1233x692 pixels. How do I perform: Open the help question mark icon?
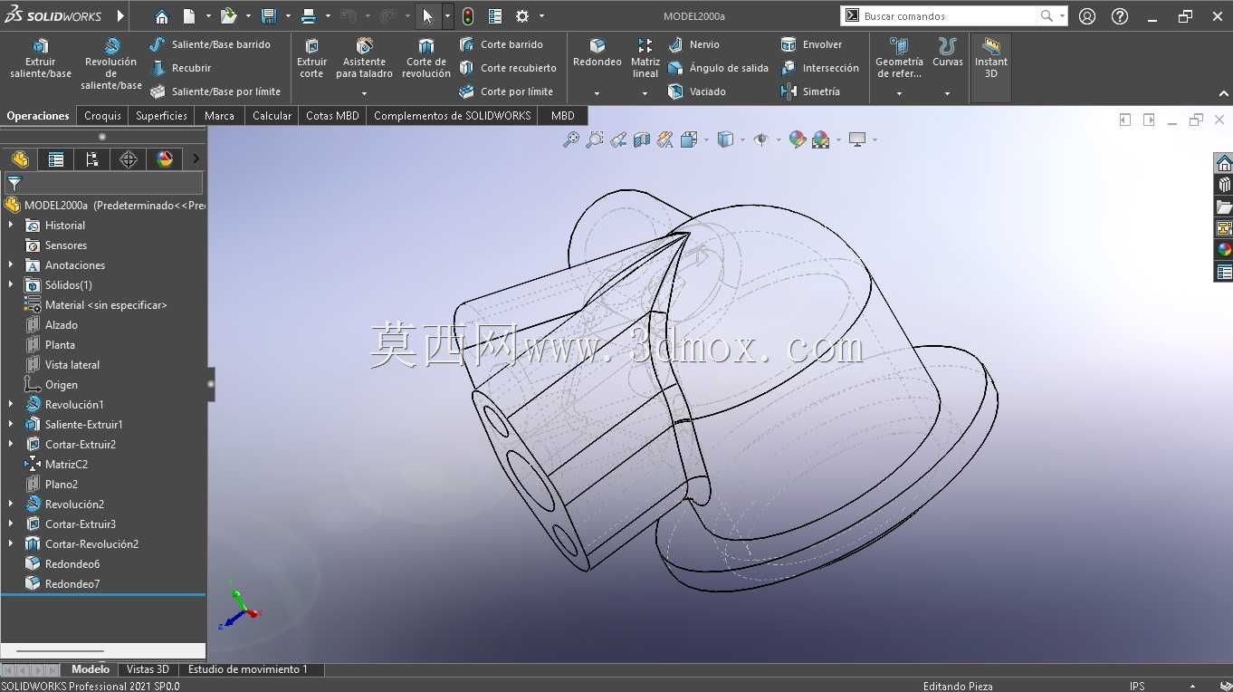pyautogui.click(x=1120, y=16)
